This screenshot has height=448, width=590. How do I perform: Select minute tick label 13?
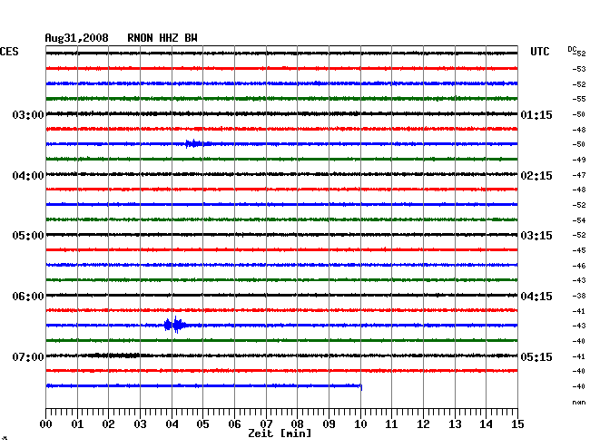[x=455, y=424]
